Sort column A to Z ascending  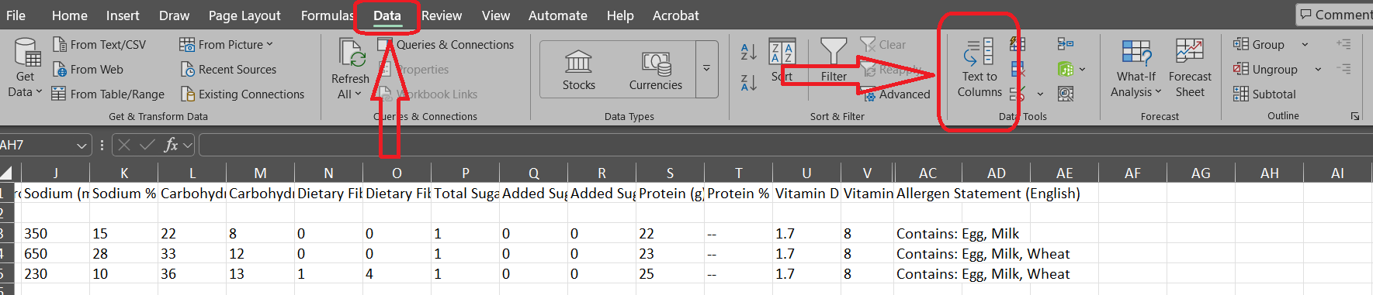coord(748,52)
